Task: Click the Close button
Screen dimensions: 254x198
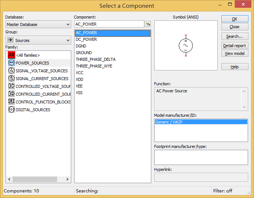Action: pyautogui.click(x=235, y=27)
